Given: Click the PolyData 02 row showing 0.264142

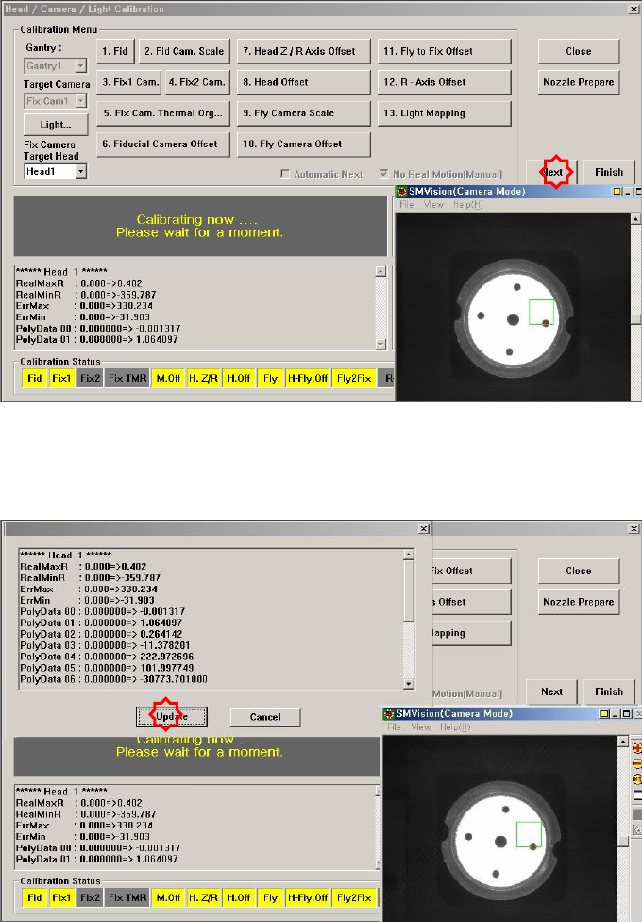Looking at the screenshot, I should [101, 634].
